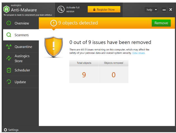Viewport: 176px width, 133px height.
Task: Click the Total objects column header
Action: 84,63
